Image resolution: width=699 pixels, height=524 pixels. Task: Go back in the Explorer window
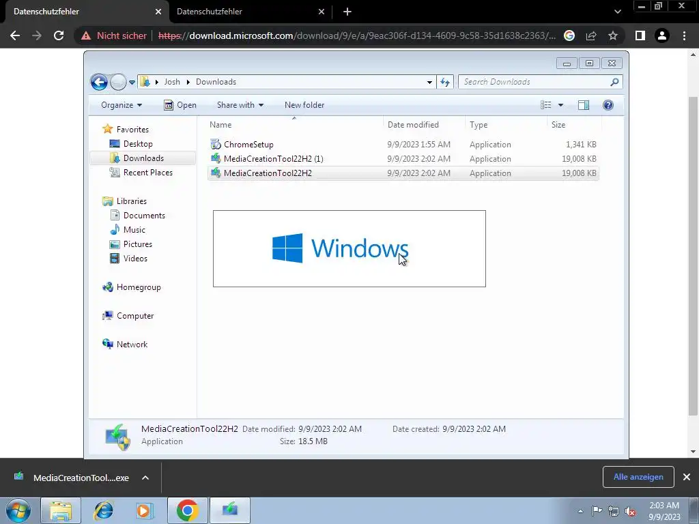click(99, 82)
